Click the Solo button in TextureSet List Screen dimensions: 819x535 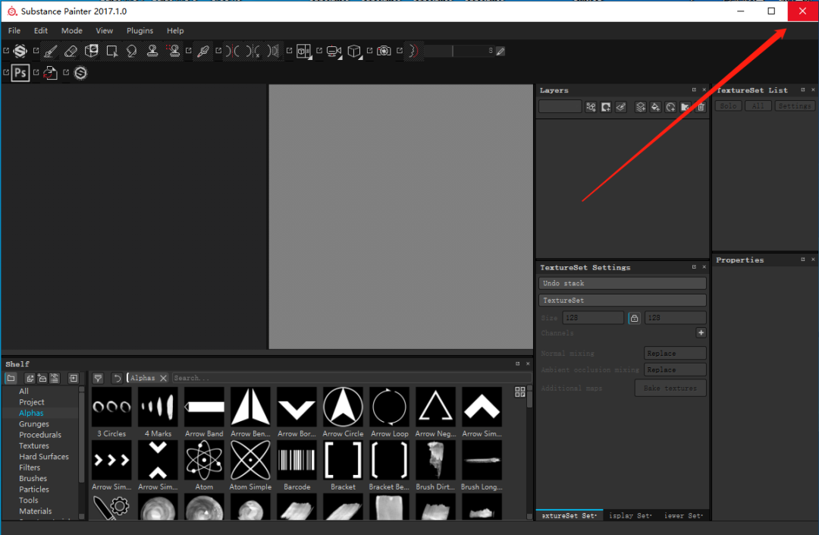728,106
